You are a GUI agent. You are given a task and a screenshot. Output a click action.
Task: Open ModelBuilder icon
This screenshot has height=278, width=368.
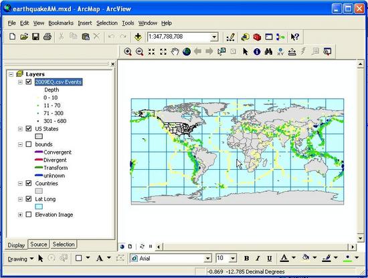280,37
